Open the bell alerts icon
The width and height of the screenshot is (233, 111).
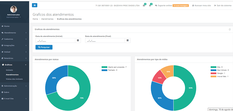(150, 6)
